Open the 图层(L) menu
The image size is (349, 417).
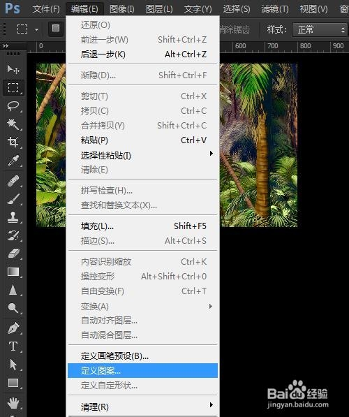tap(159, 9)
